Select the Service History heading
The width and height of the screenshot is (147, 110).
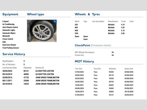click(x=14, y=54)
